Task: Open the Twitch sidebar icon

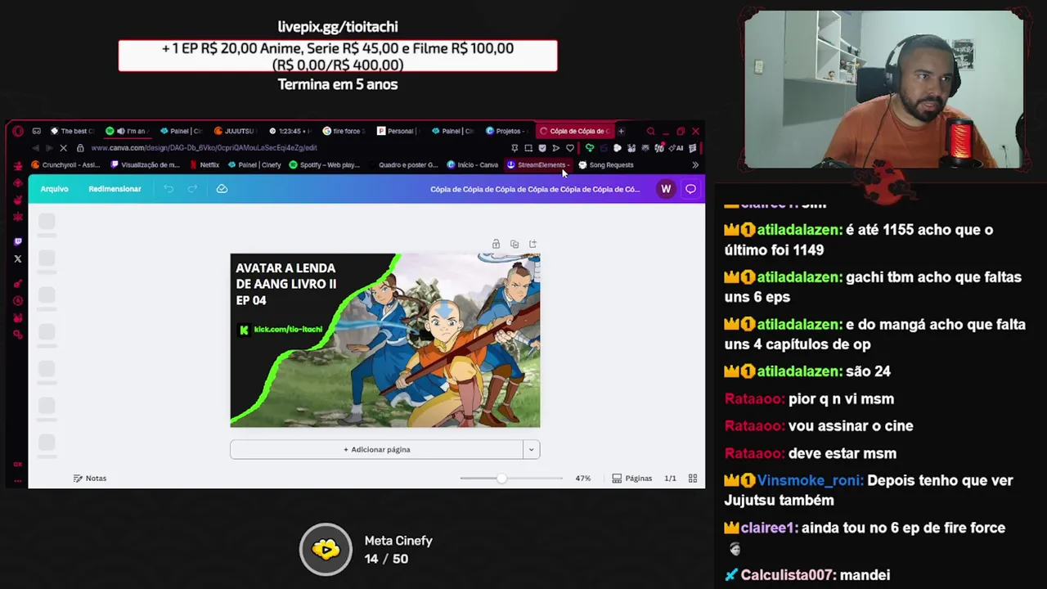Action: pos(18,241)
